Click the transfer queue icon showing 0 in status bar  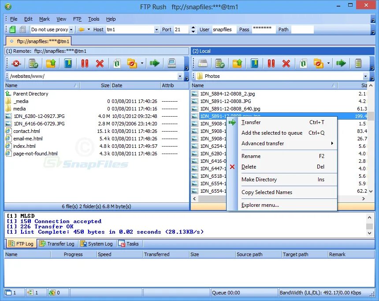52,293
